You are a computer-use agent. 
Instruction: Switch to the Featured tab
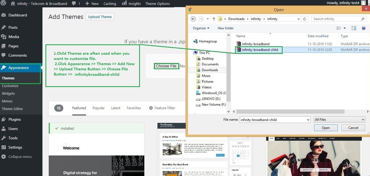pos(79,108)
